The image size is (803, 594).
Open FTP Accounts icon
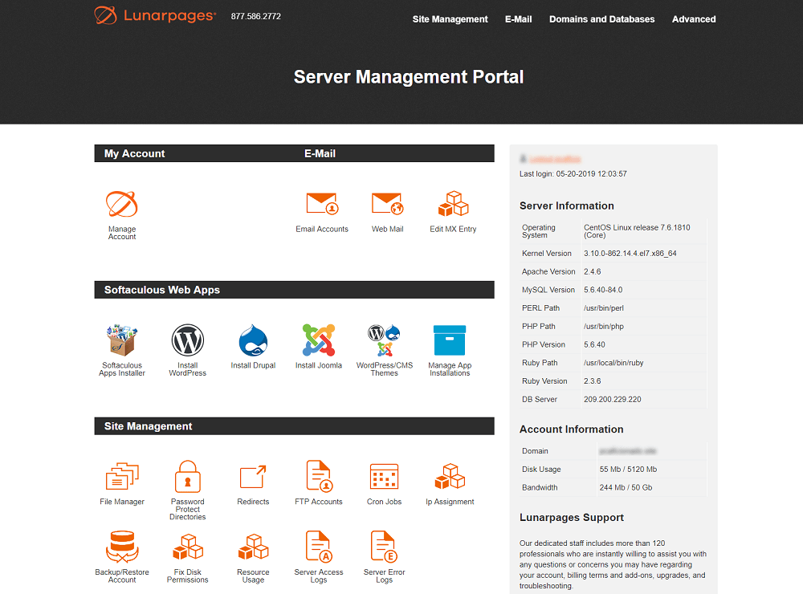[319, 476]
